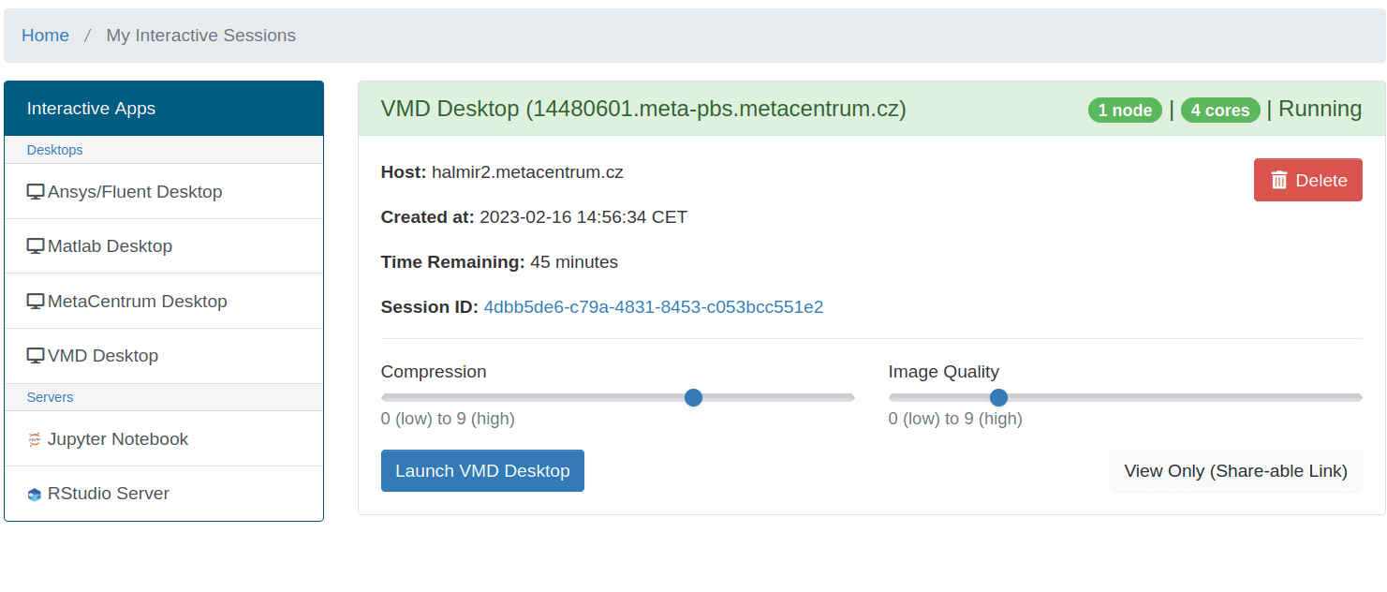Screen dimensions: 1387x592
Task: Open the Session ID link
Action: (x=653, y=307)
